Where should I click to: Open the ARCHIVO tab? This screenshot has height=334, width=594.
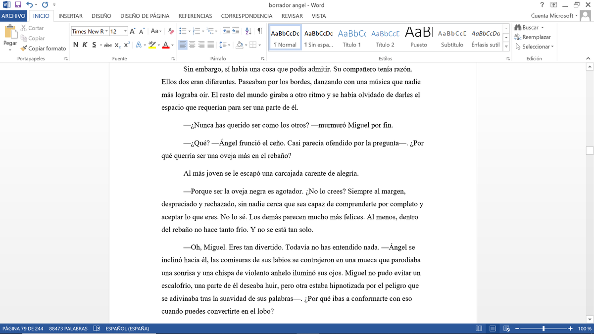(13, 16)
